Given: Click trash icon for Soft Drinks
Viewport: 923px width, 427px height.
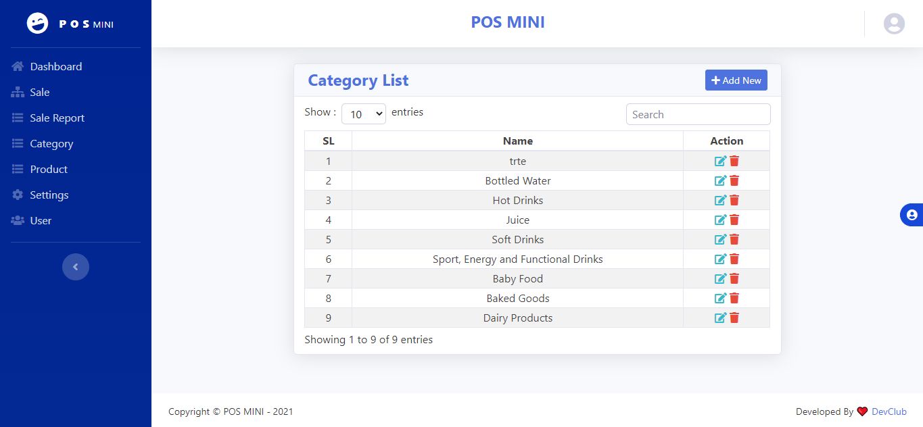Looking at the screenshot, I should point(734,239).
